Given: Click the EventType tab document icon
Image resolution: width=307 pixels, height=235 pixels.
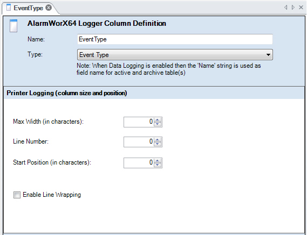Looking at the screenshot, I should click(9, 8).
